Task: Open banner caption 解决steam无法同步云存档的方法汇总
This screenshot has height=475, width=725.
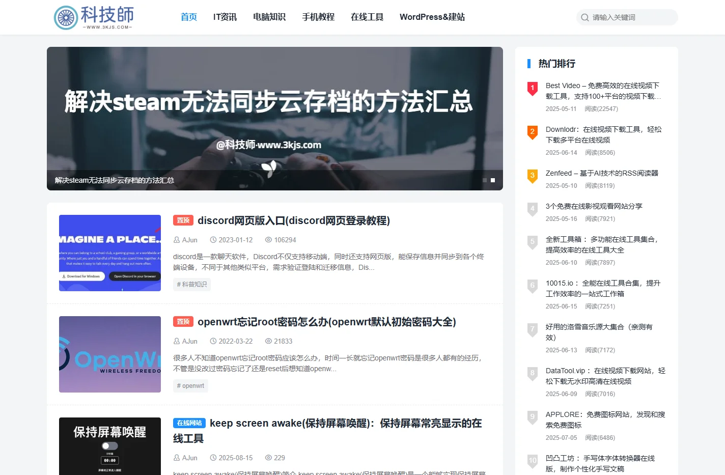Action: (x=115, y=180)
